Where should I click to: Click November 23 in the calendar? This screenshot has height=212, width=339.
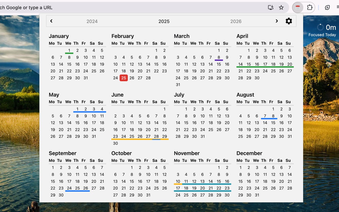point(227,188)
